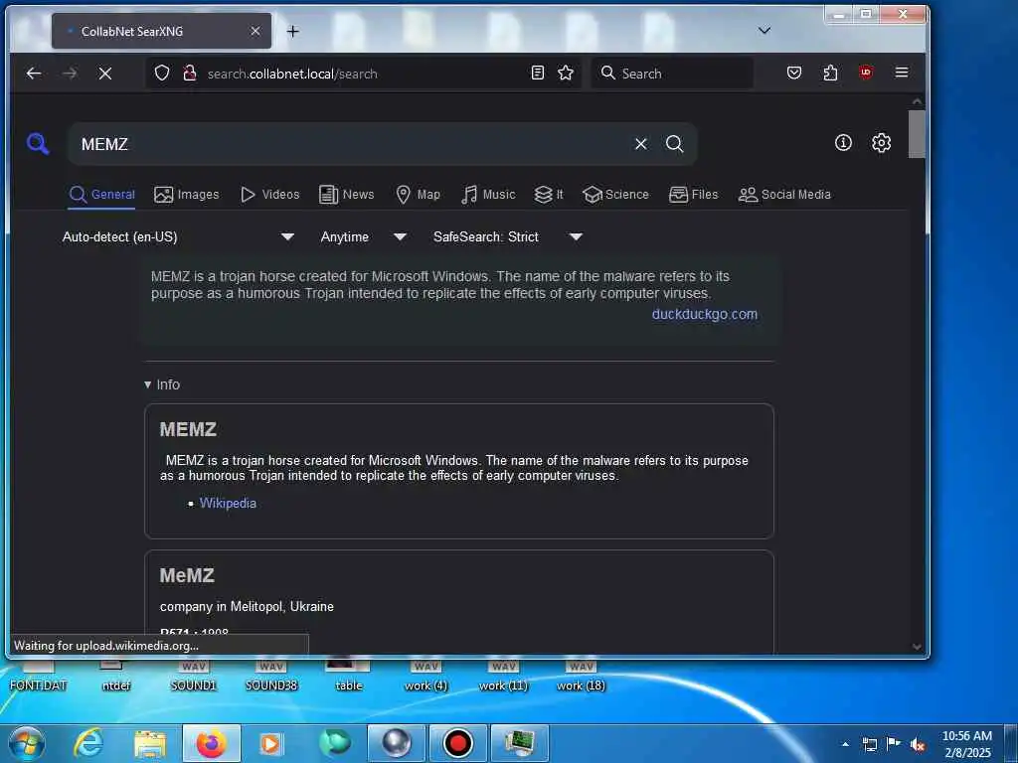Open the Windows Start button

click(25, 743)
